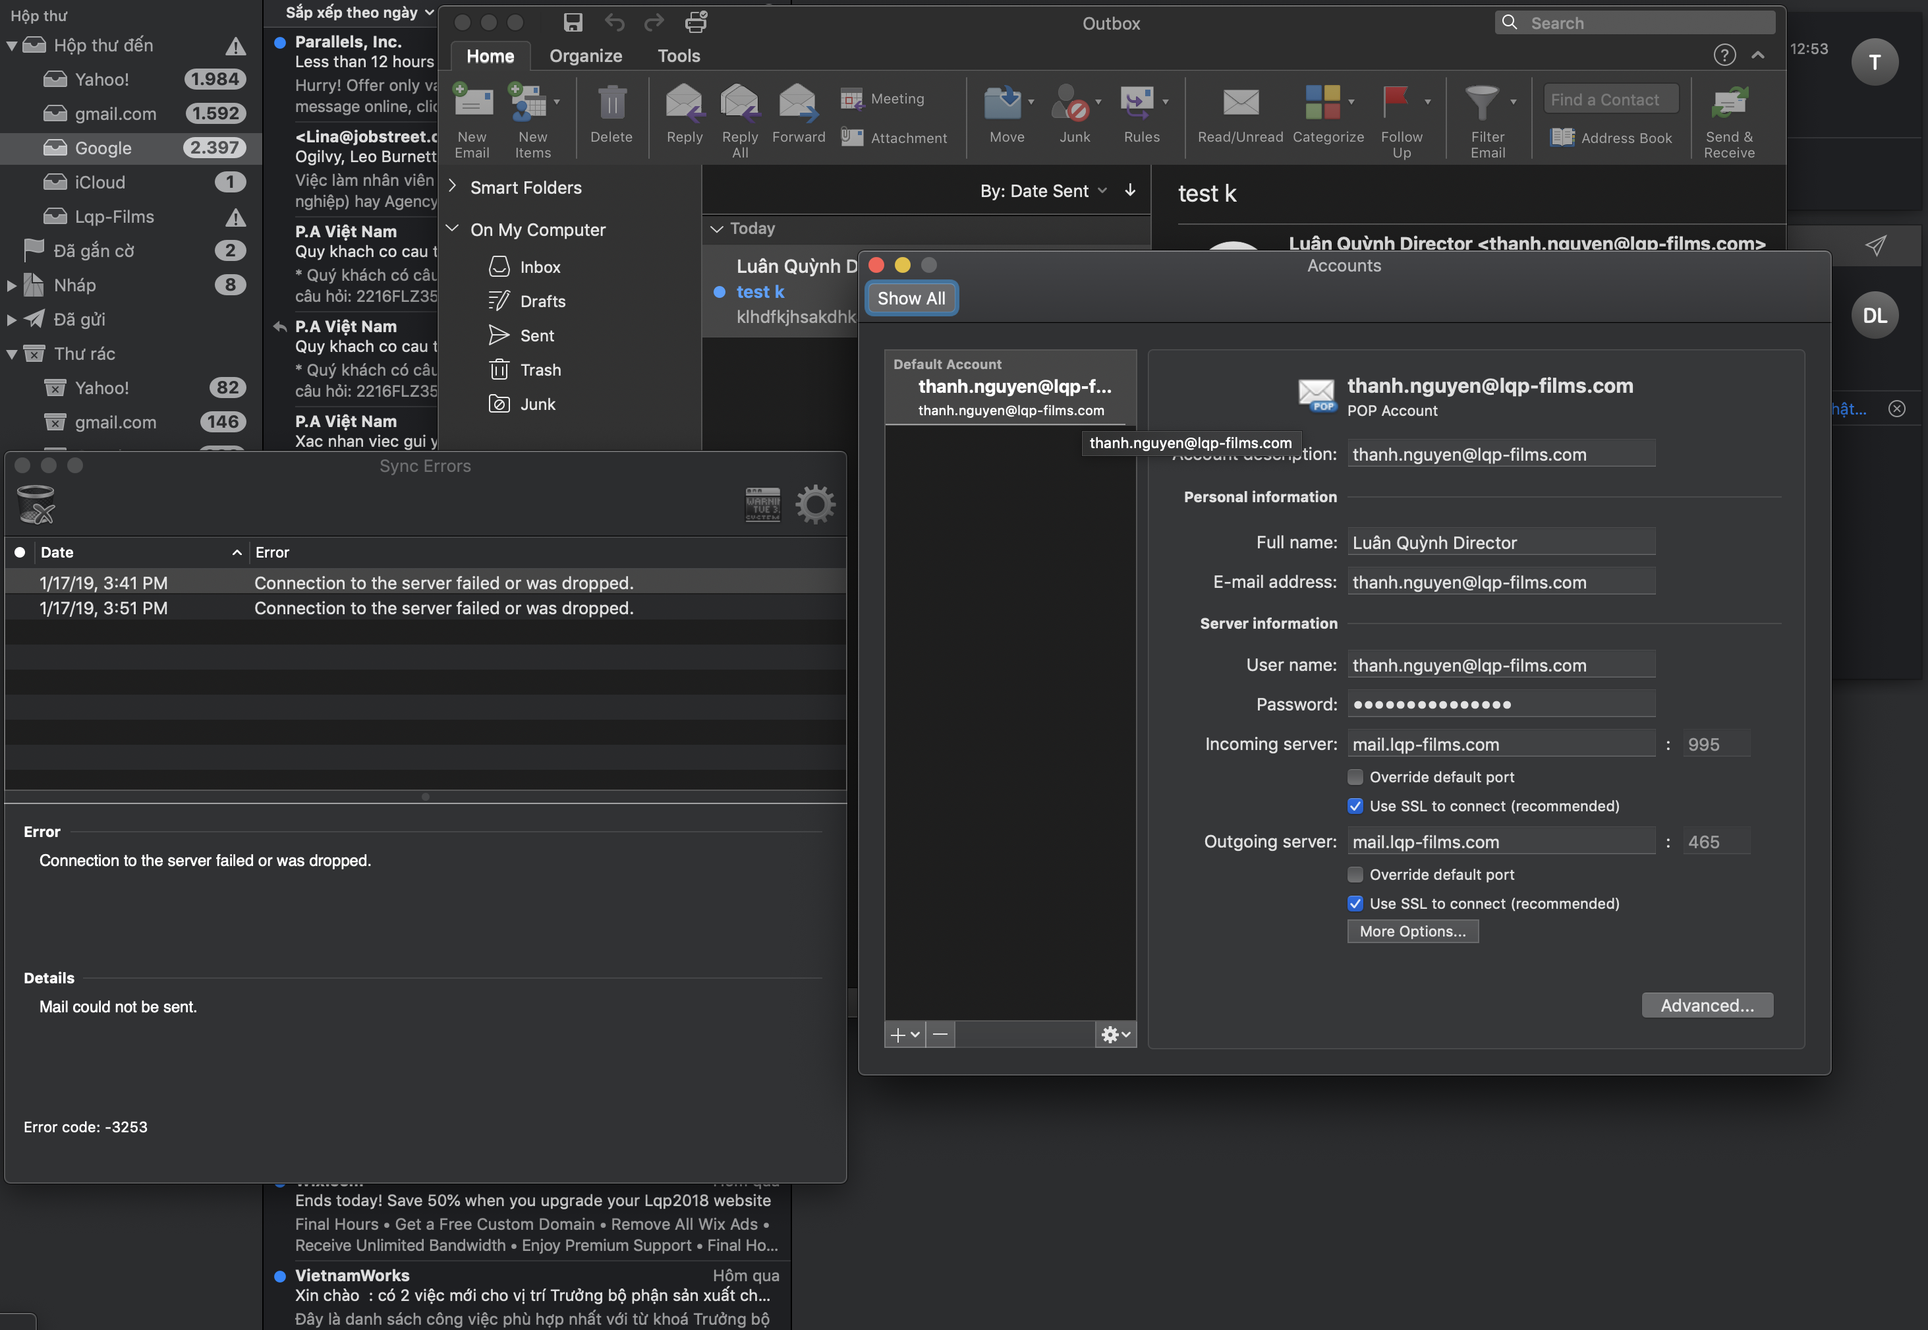Open the Address Book
Screen dimensions: 1928x1330
[1610, 138]
